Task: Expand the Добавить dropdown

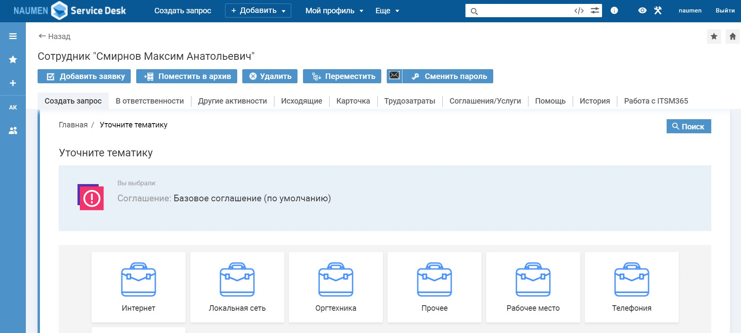Action: pyautogui.click(x=258, y=11)
